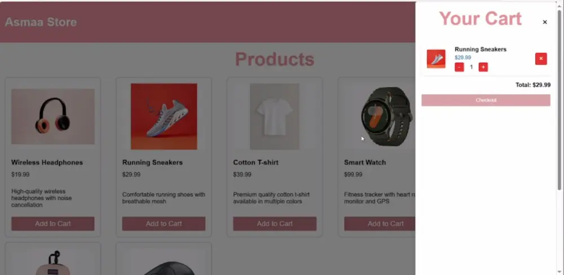
Task: Click the Running Sneakers product image
Action: point(164,117)
